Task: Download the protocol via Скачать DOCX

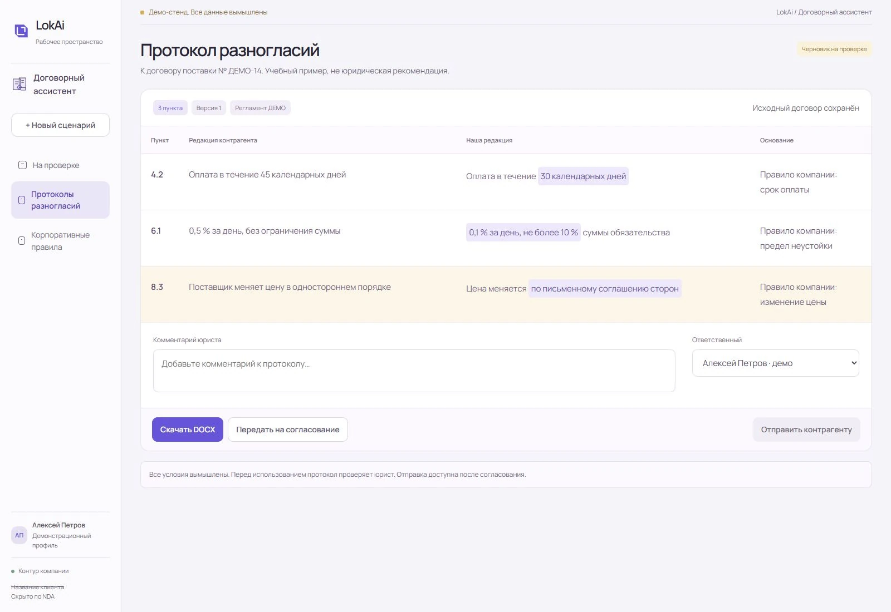Action: coord(188,430)
